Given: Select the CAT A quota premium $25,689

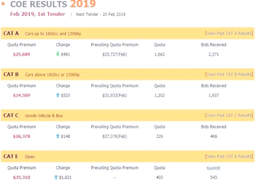Looking at the screenshot, I should (x=22, y=54).
